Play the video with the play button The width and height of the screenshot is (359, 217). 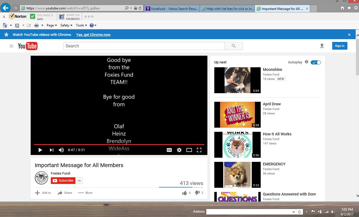[40, 150]
